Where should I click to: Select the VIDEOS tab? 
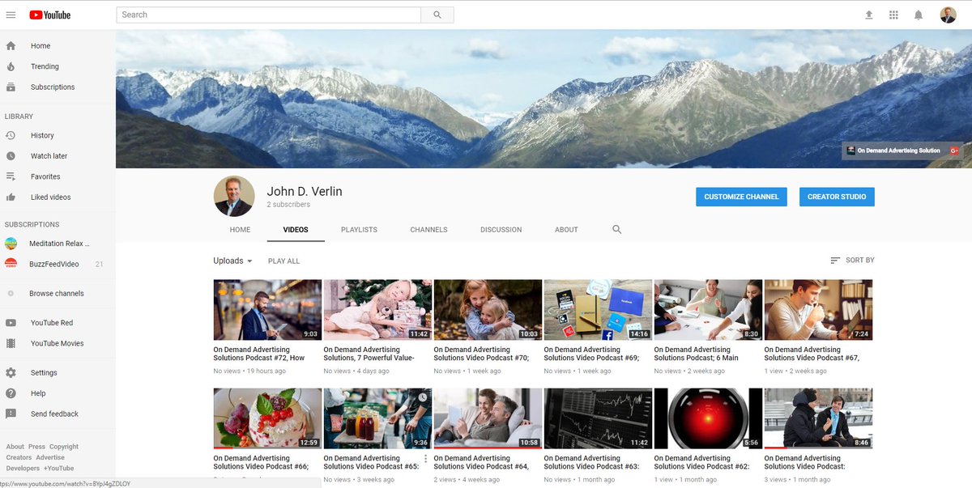pyautogui.click(x=296, y=230)
